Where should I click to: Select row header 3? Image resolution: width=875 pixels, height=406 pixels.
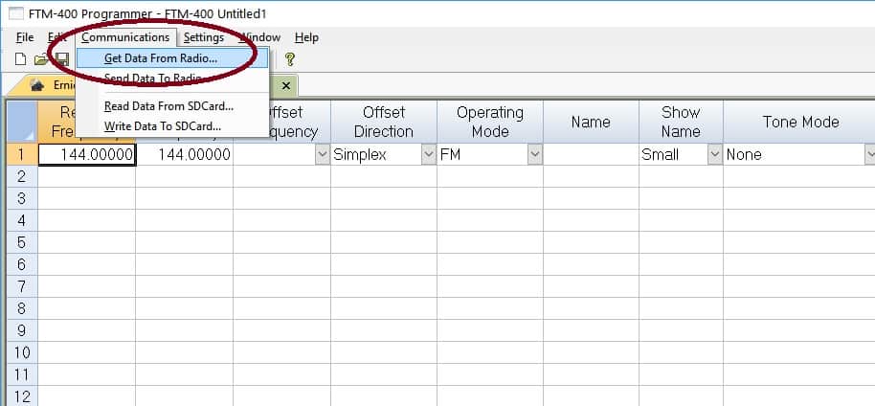point(22,198)
